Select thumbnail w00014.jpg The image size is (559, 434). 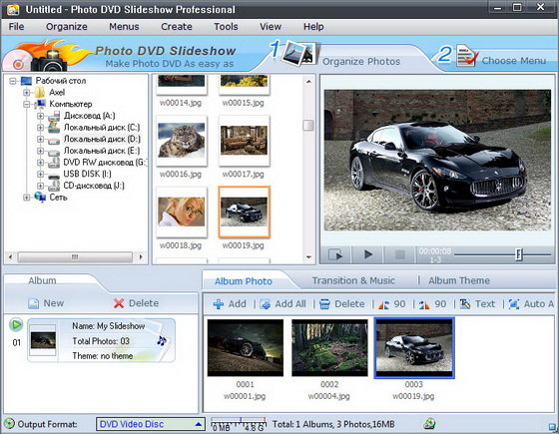tap(182, 85)
